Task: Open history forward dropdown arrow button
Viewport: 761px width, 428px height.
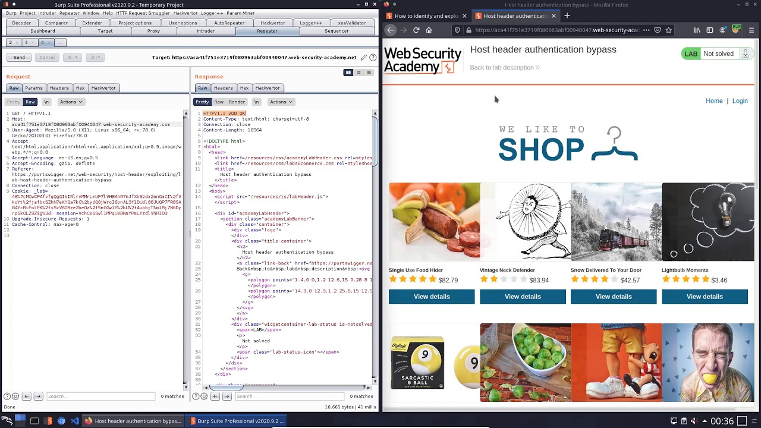Action: (x=98, y=58)
